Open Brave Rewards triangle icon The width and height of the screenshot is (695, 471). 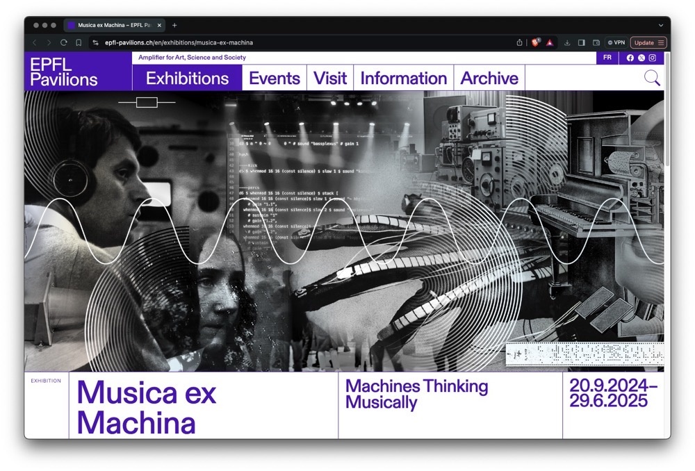pos(550,42)
